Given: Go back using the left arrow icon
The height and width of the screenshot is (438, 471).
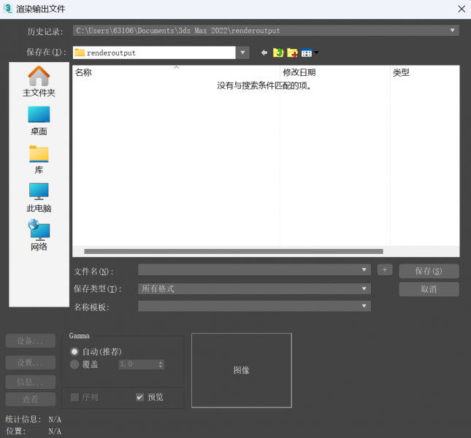Looking at the screenshot, I should point(264,53).
